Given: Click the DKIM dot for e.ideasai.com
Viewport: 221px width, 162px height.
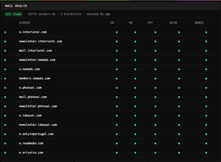Looking at the screenshot, I should coord(179,116).
